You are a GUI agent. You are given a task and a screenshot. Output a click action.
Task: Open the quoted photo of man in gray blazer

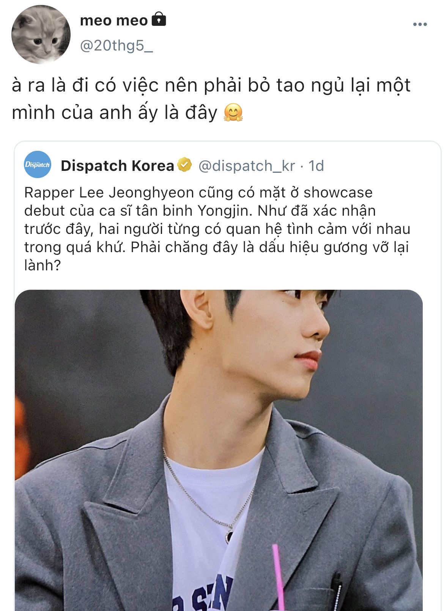[219, 450]
